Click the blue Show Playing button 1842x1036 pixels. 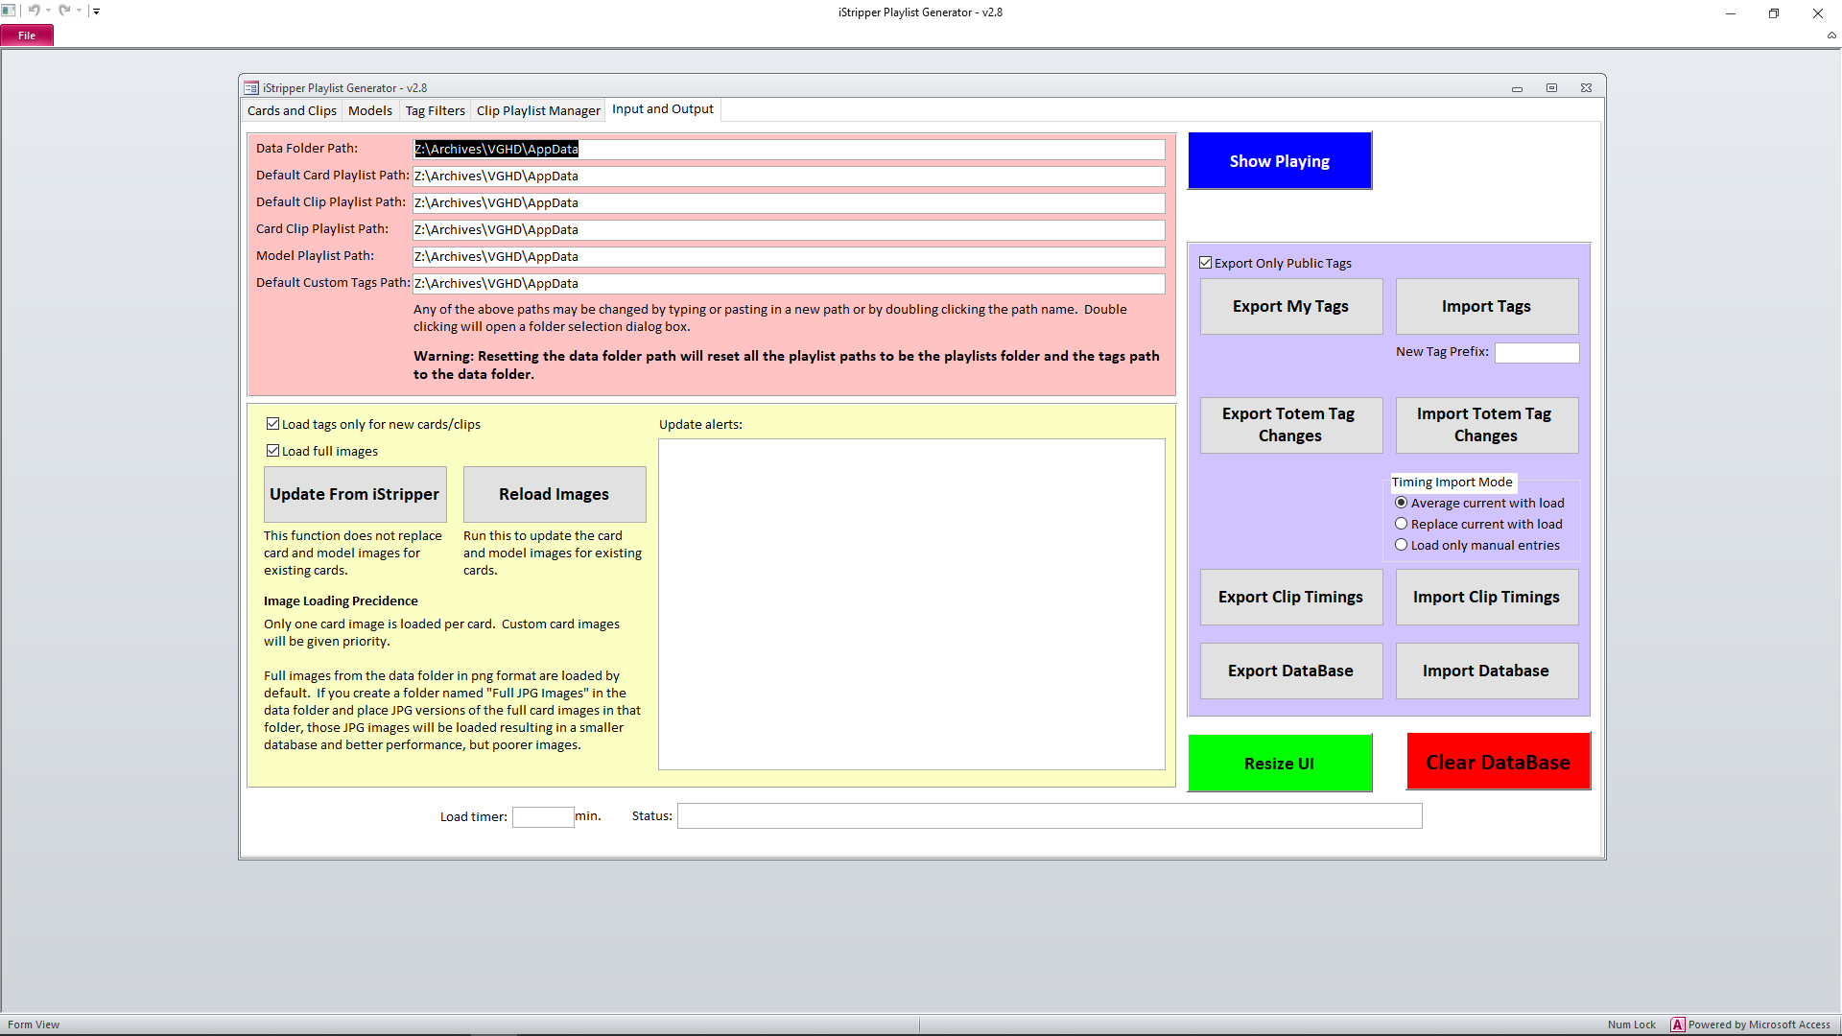pos(1280,161)
